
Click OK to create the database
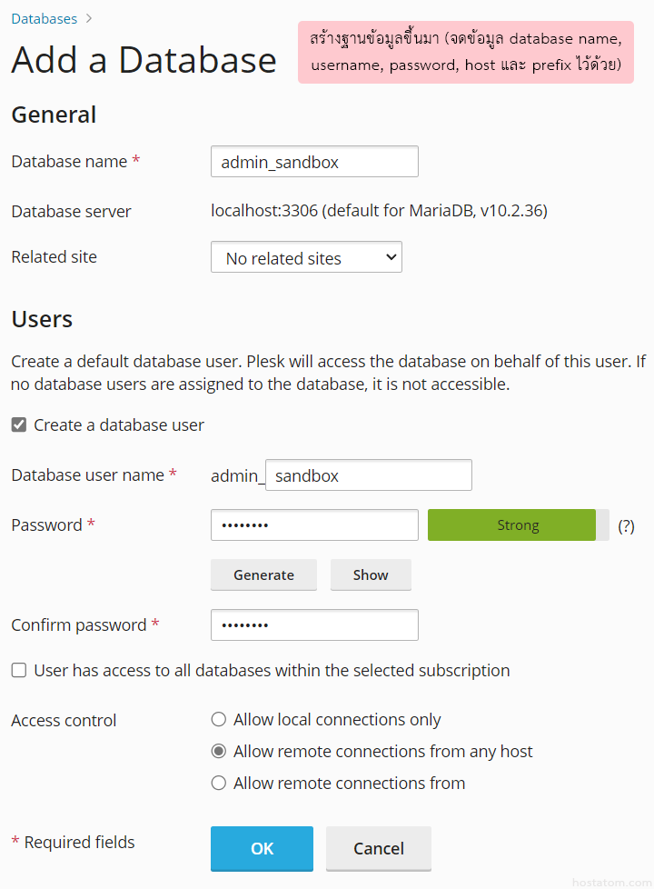coord(262,848)
